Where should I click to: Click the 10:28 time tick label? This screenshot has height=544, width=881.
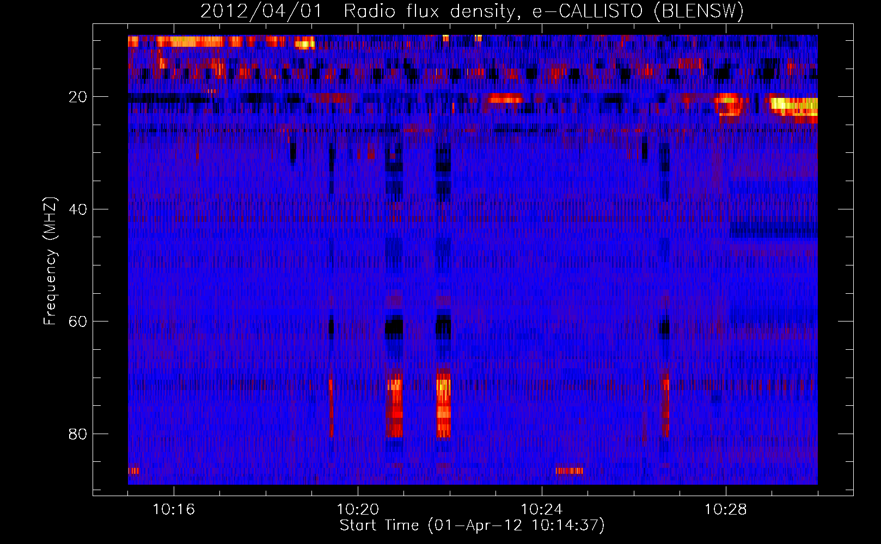pos(726,510)
